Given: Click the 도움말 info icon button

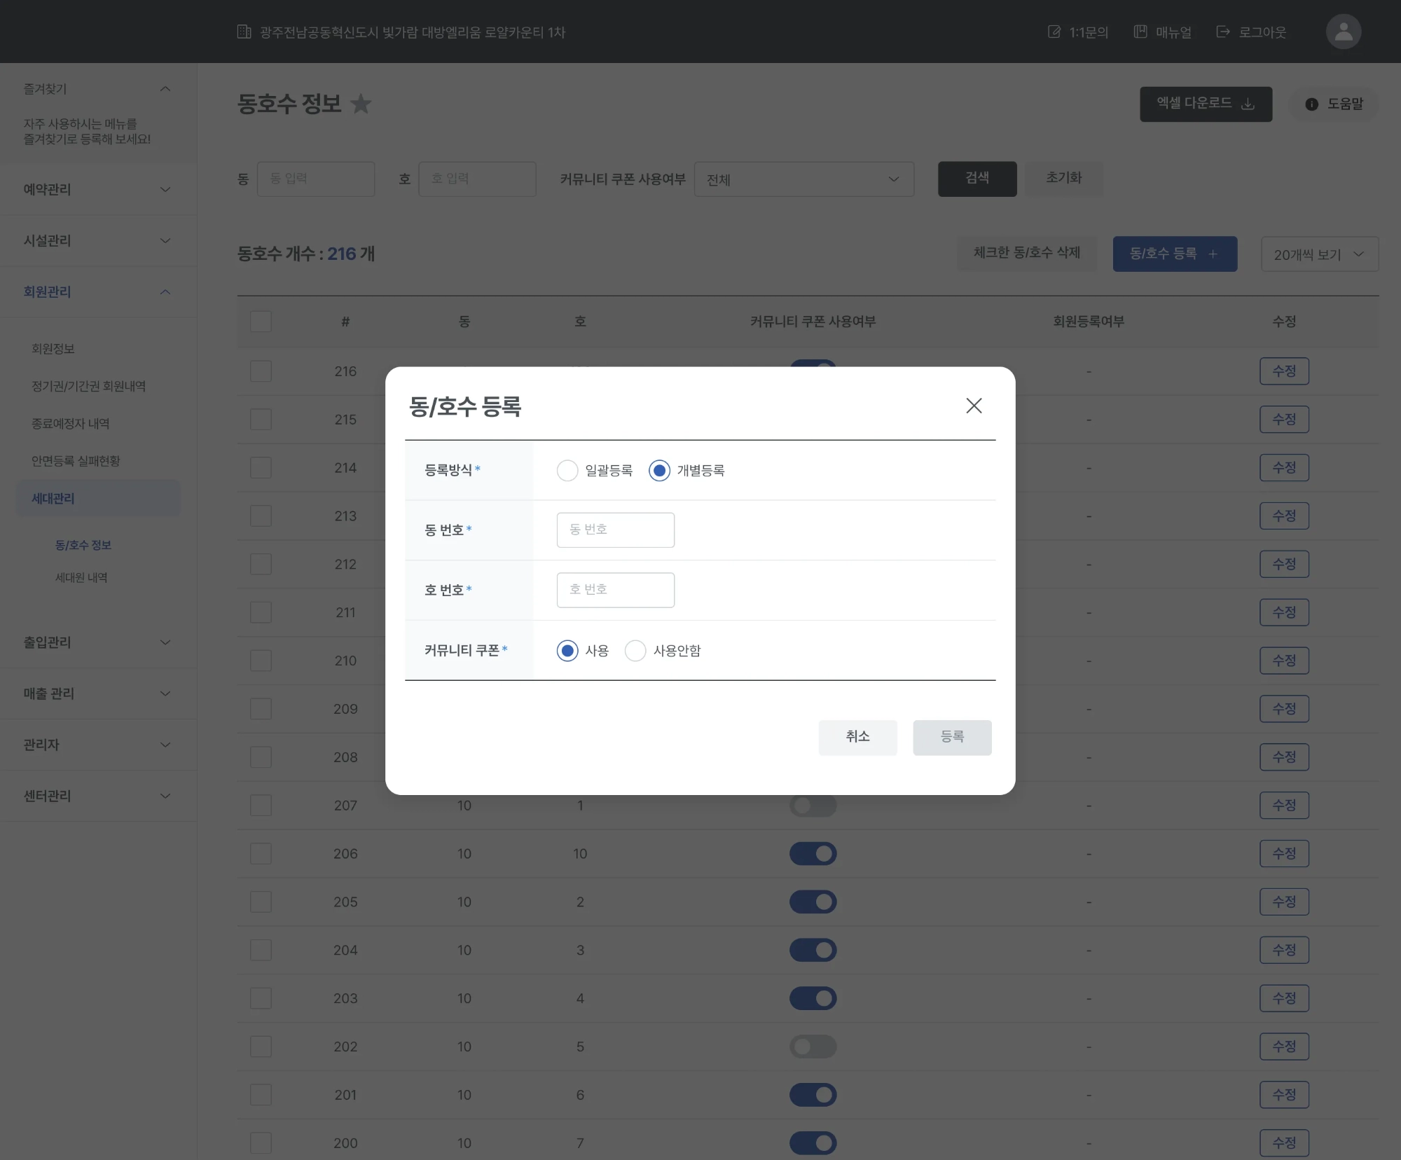Looking at the screenshot, I should pos(1334,104).
